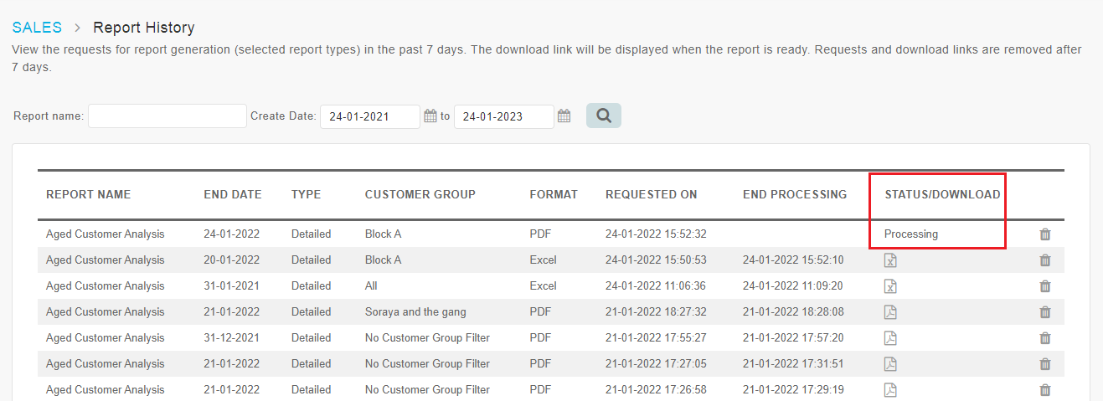Sort by the REQUESTED ON column header
Screen dimensions: 1103x401
point(652,194)
